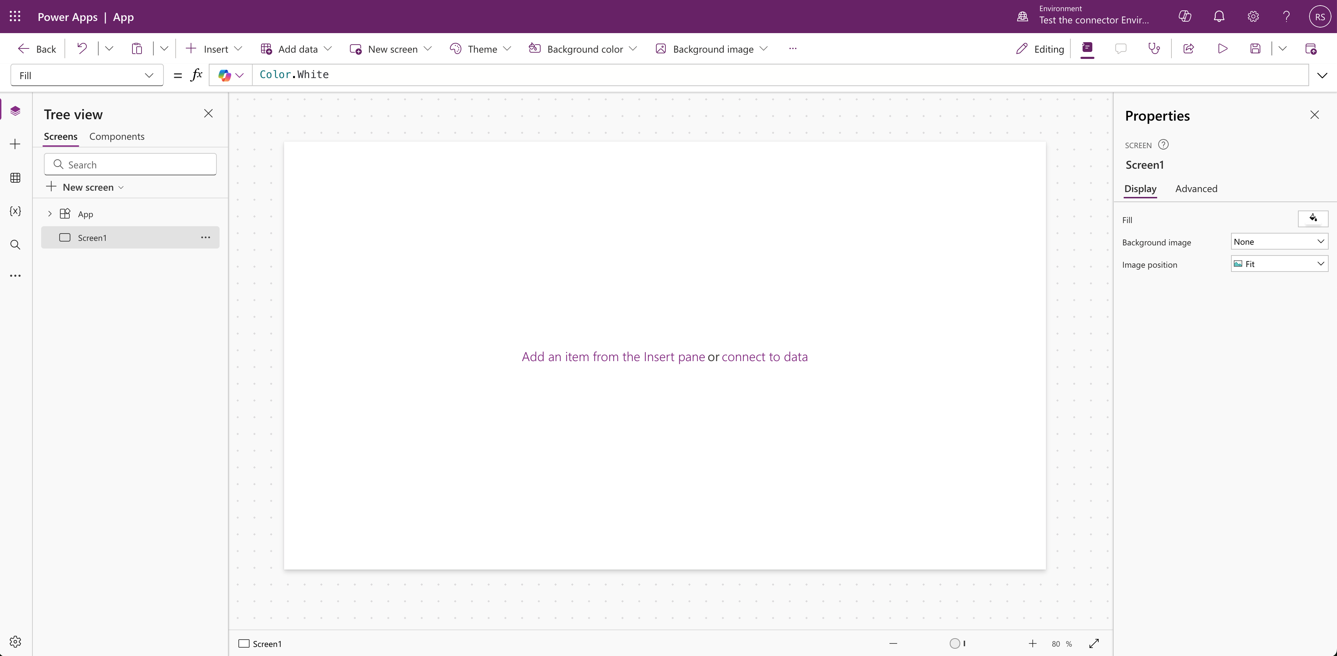
Task: Click the App checker stethoscope icon
Action: pyautogui.click(x=1154, y=49)
